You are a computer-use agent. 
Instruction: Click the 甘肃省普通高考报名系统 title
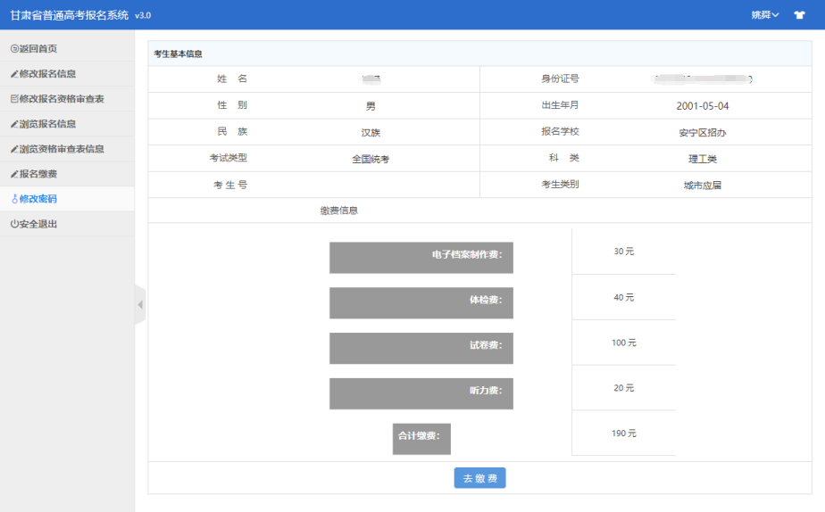point(70,15)
